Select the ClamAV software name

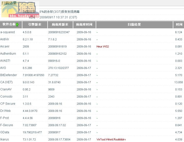6,89
